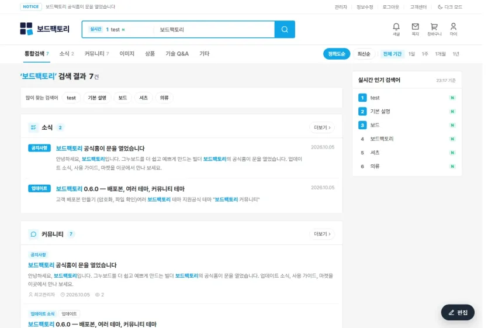Viewport: 488px width, 328px height.
Task: Click the 의류 suggested keyword chip
Action: pyautogui.click(x=164, y=98)
